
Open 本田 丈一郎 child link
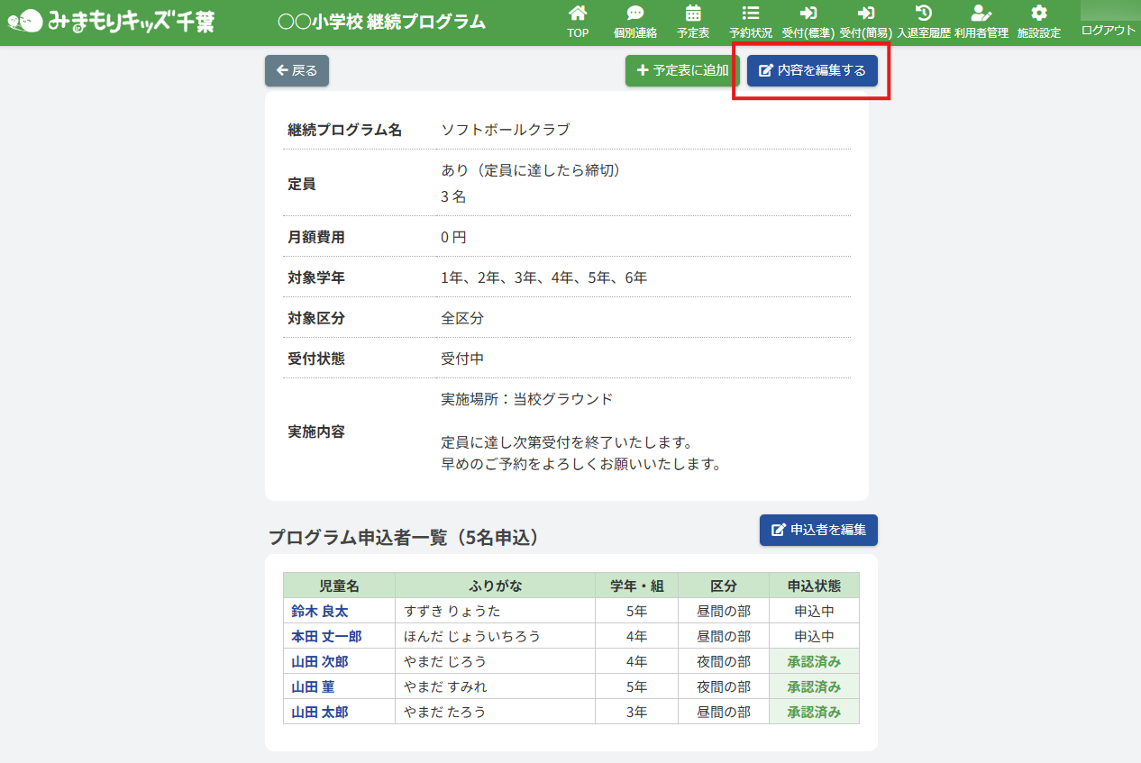pyautogui.click(x=326, y=636)
